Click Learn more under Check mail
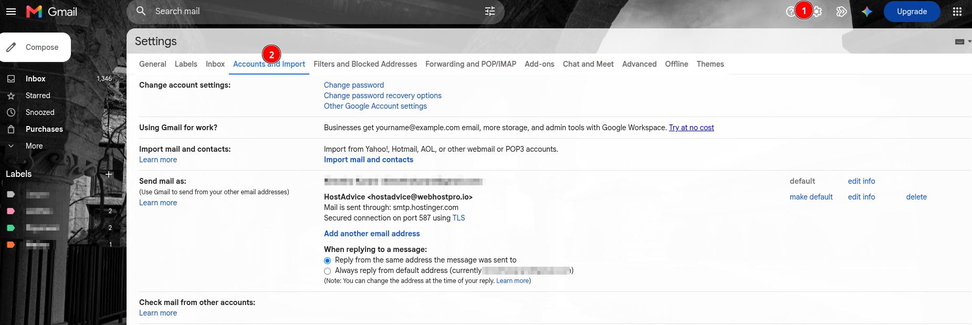972x325 pixels. click(x=158, y=313)
